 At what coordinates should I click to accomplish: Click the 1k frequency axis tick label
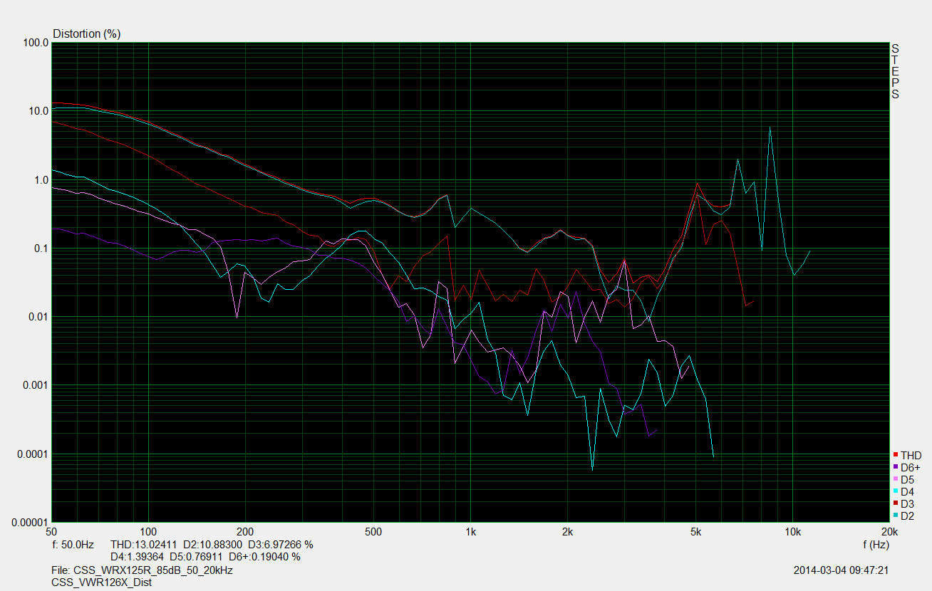[470, 531]
